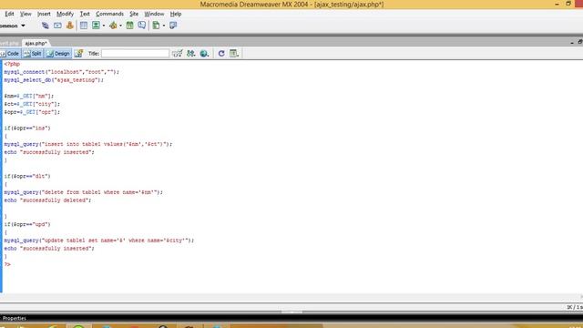Click the insert into table1 query line
Screen dimensions: 583x328
(x=88, y=144)
